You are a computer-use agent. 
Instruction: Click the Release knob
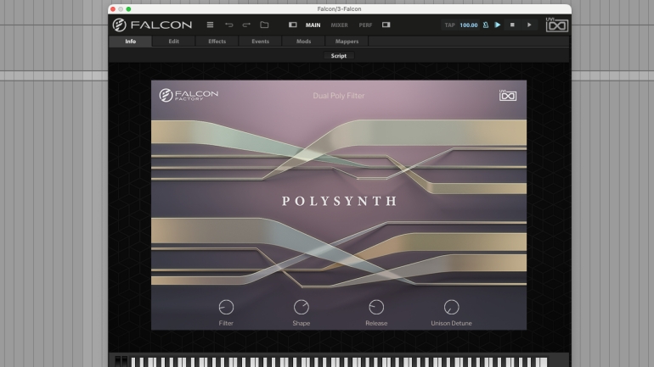pyautogui.click(x=376, y=307)
